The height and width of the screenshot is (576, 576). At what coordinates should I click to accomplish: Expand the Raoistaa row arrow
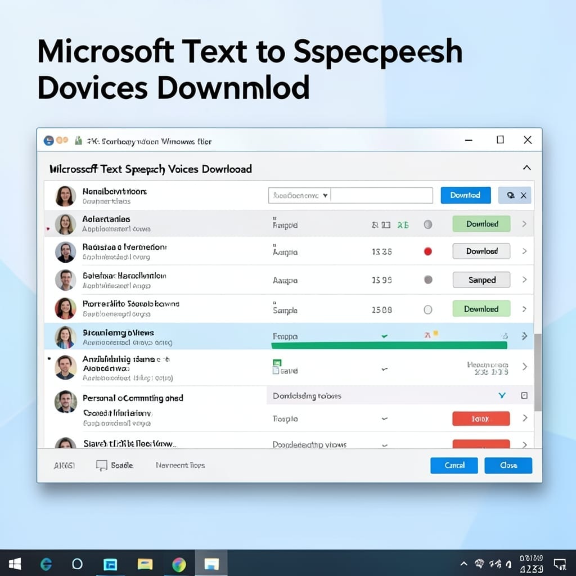click(x=524, y=251)
